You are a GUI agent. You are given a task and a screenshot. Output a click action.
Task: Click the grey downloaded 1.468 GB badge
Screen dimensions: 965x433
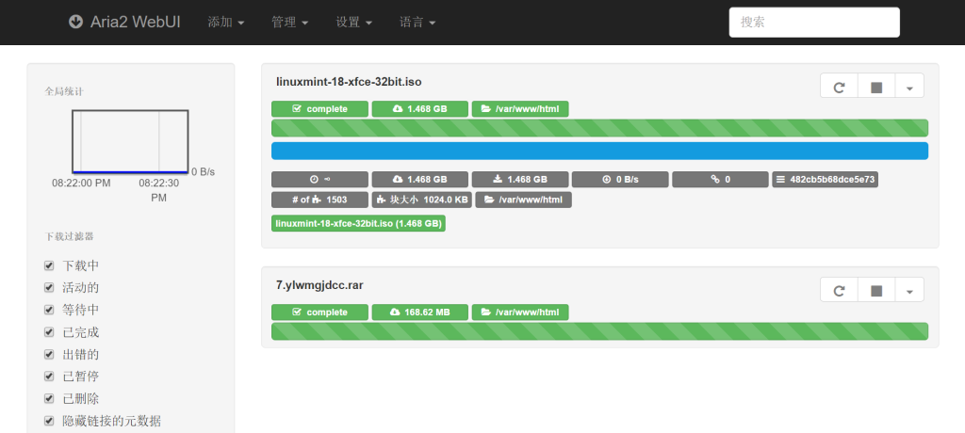520,180
